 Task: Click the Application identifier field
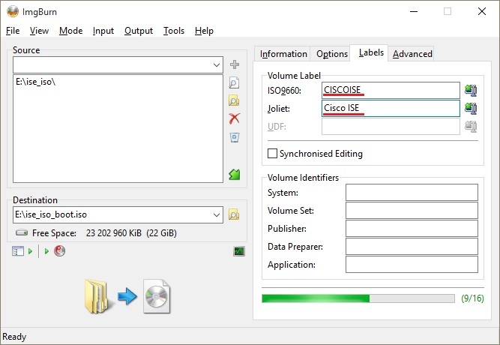412,265
